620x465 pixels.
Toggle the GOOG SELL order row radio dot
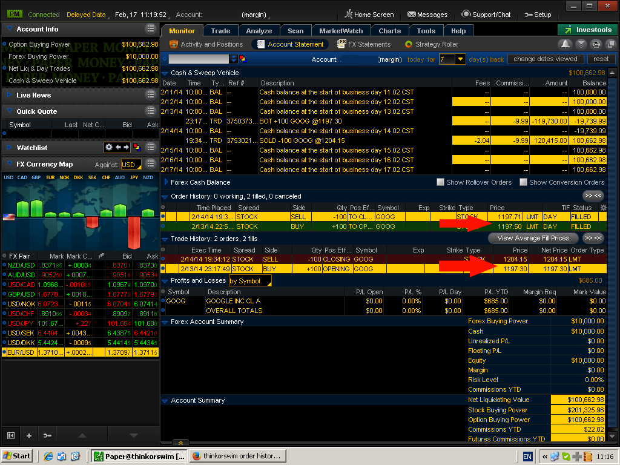[163, 217]
